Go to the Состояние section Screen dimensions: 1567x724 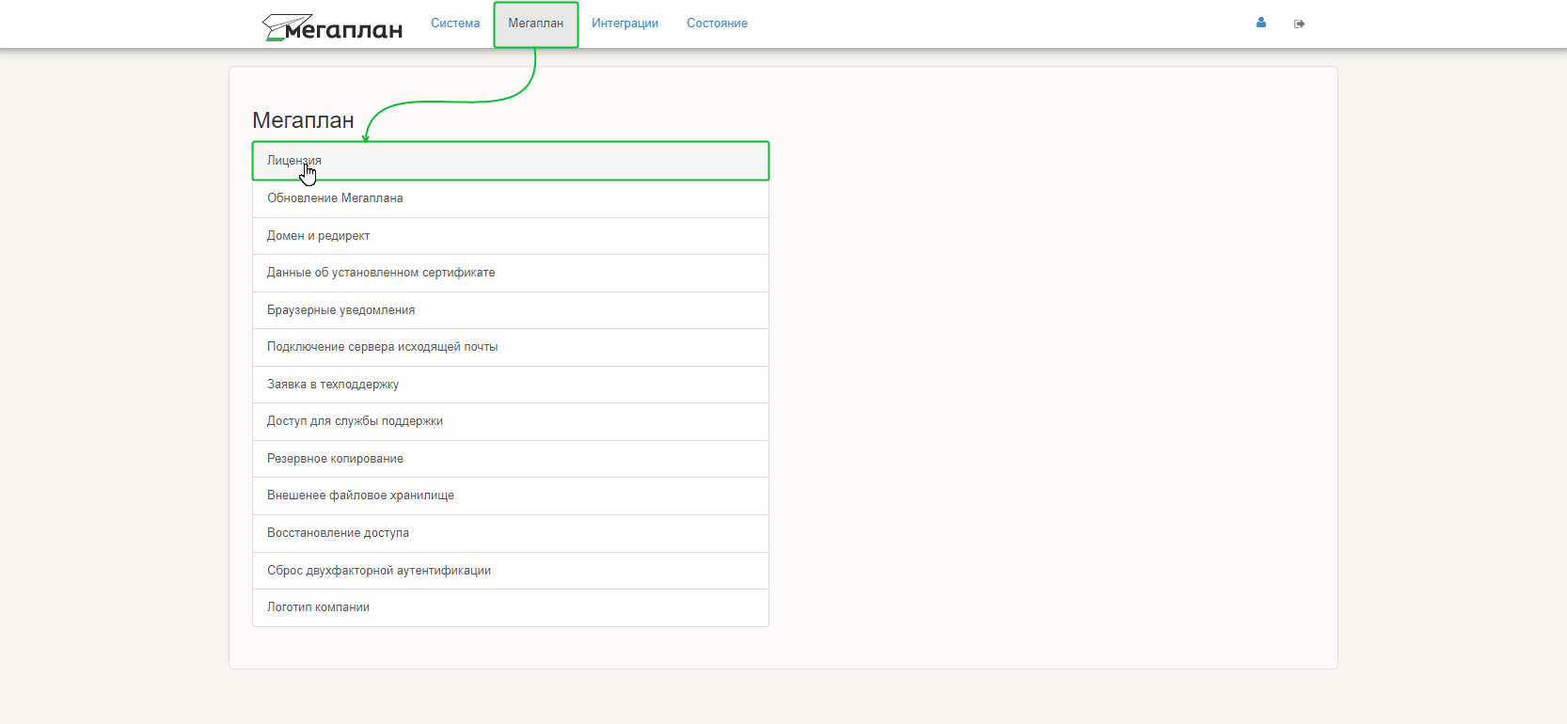[x=717, y=24]
